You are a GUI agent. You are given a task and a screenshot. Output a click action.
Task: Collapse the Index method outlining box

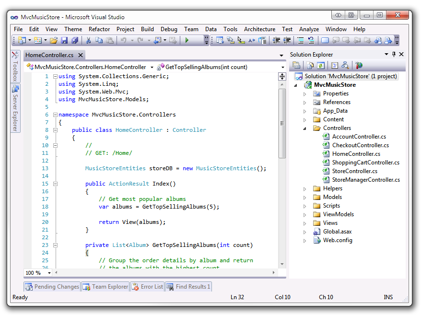pyautogui.click(x=55, y=184)
